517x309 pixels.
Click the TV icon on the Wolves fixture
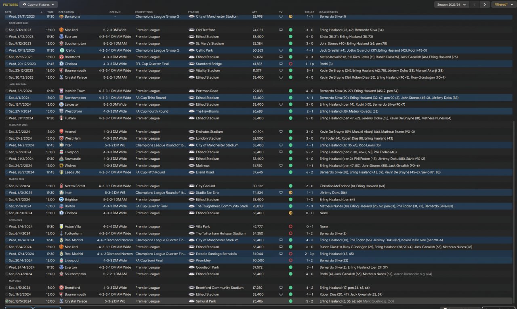pyautogui.click(x=281, y=166)
